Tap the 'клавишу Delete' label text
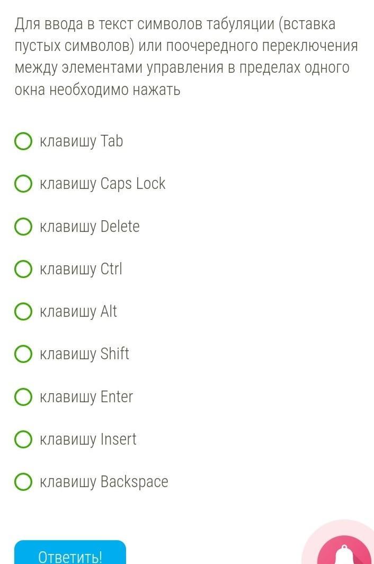Screen dimensions: 374x564 click(90, 227)
